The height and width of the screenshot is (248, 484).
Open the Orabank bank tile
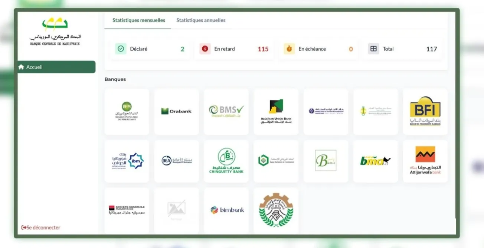tap(176, 111)
